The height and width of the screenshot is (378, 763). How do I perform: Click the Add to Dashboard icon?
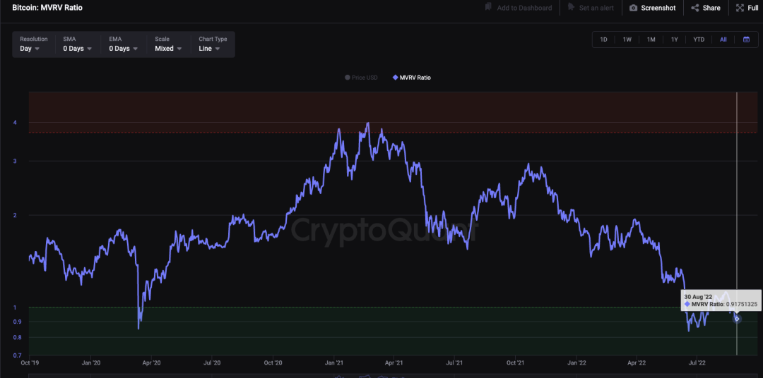pos(488,8)
